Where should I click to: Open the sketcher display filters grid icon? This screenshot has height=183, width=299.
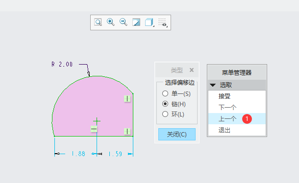(163, 23)
